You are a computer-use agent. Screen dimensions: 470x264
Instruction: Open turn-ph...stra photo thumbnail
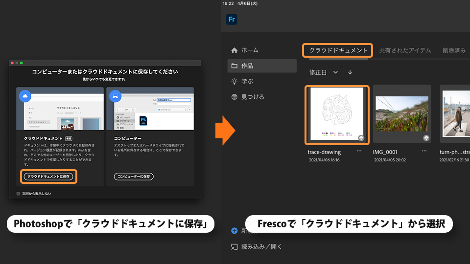[x=455, y=114]
